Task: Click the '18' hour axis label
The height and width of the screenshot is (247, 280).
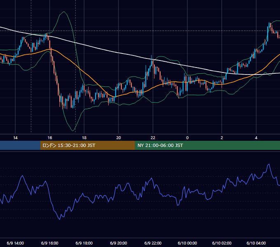Action: pos(84,138)
